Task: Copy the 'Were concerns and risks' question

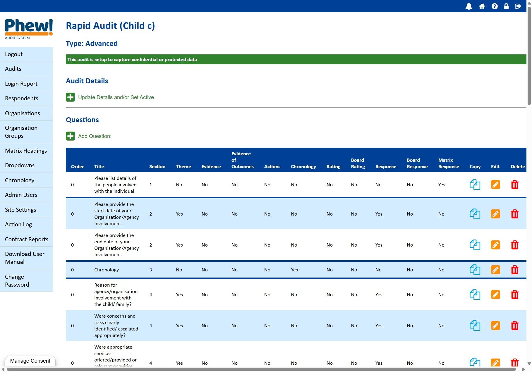Action: (x=475, y=325)
